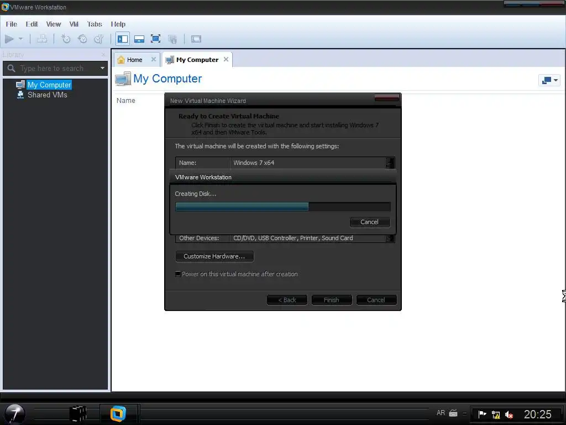This screenshot has width=566, height=425.
Task: Click the muted volume tray icon
Action: (x=509, y=414)
